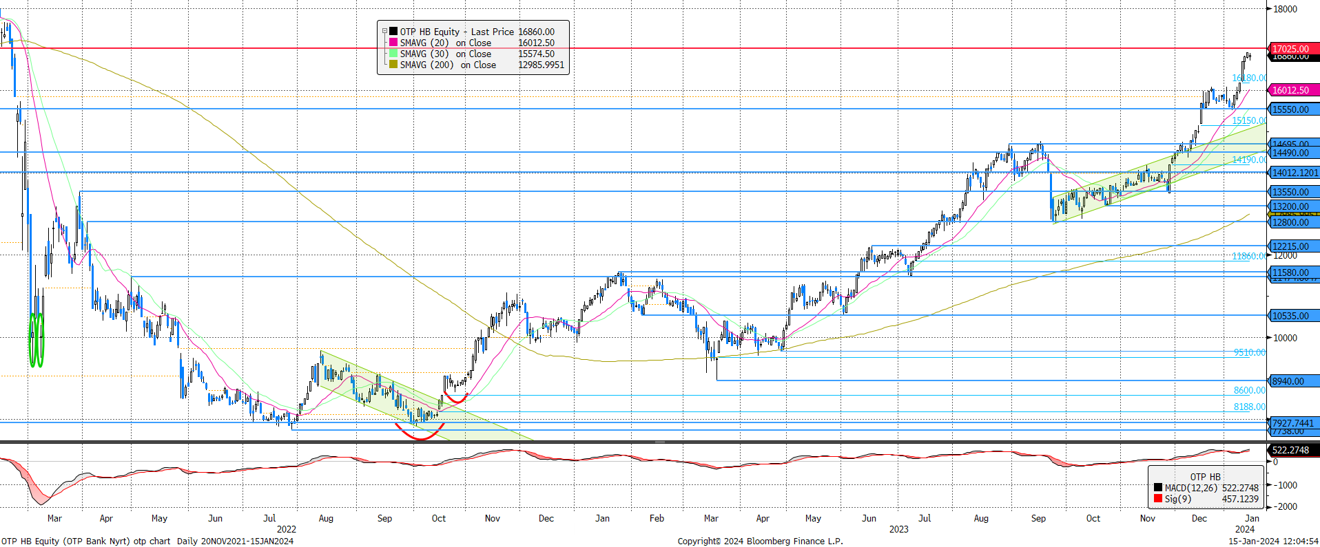Click the 'OTP HB' title in the MACD legend
Viewport: 1320px width, 547px height.
1205,477
